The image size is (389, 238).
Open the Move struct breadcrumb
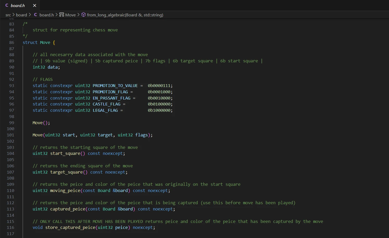[70, 15]
